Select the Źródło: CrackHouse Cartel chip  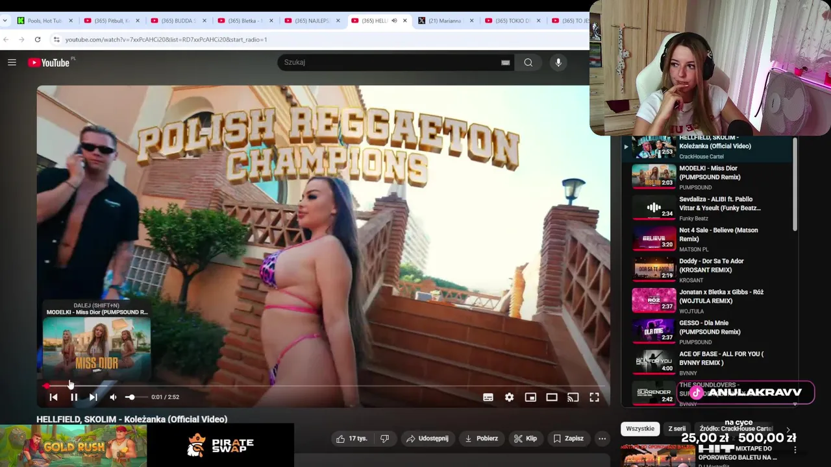point(736,429)
